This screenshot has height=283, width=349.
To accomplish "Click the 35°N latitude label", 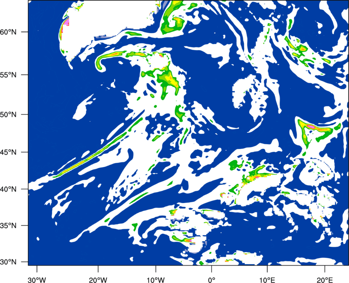I will [8, 226].
